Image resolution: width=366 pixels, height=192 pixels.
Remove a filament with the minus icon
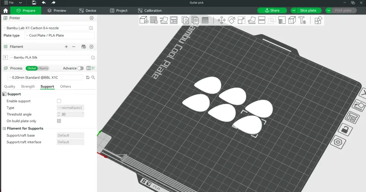pyautogui.click(x=74, y=47)
